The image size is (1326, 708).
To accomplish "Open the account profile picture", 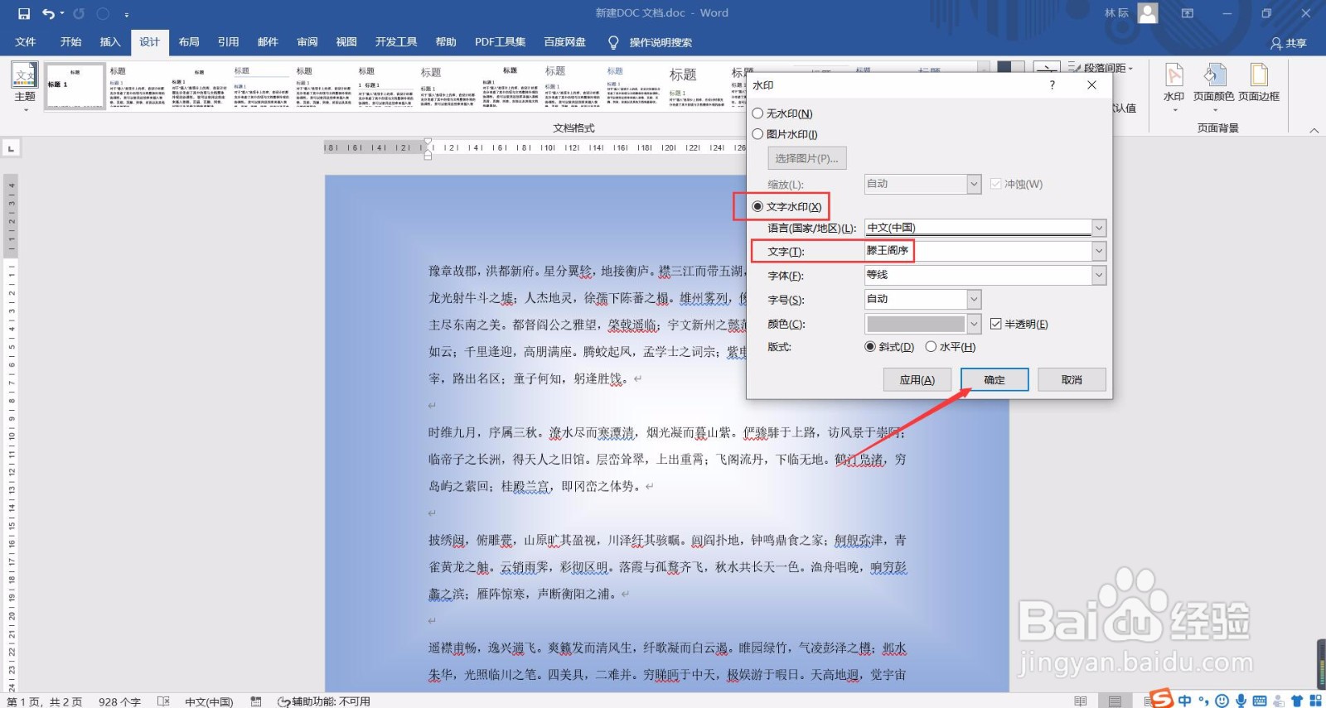I will click(x=1148, y=13).
